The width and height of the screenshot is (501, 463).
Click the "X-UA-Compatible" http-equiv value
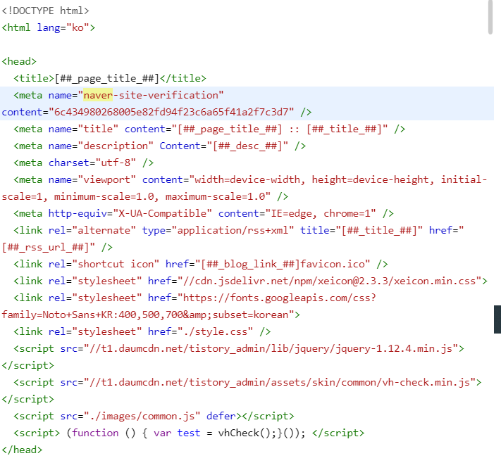(x=162, y=213)
